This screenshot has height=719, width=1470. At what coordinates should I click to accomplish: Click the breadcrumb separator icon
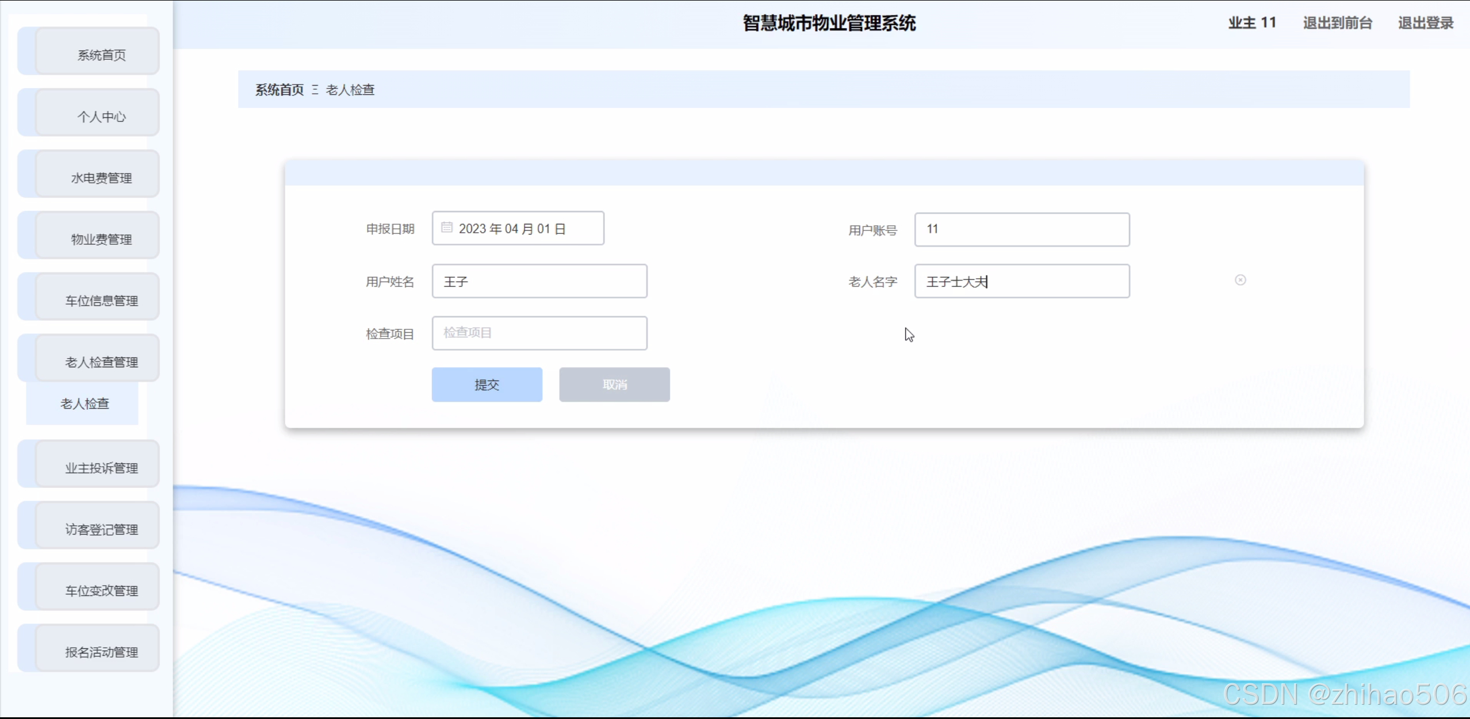coord(315,90)
